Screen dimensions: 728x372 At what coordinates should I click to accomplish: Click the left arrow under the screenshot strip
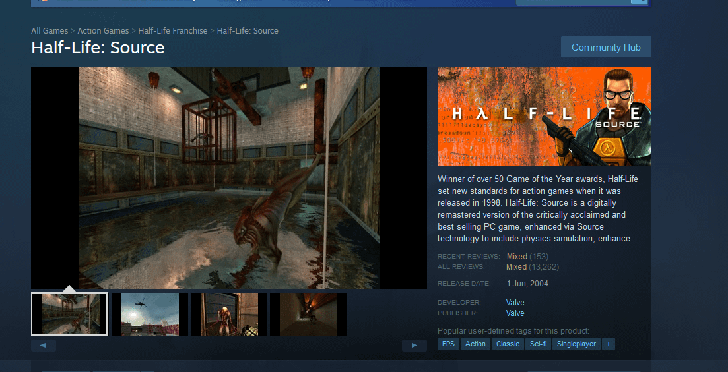[x=44, y=346]
